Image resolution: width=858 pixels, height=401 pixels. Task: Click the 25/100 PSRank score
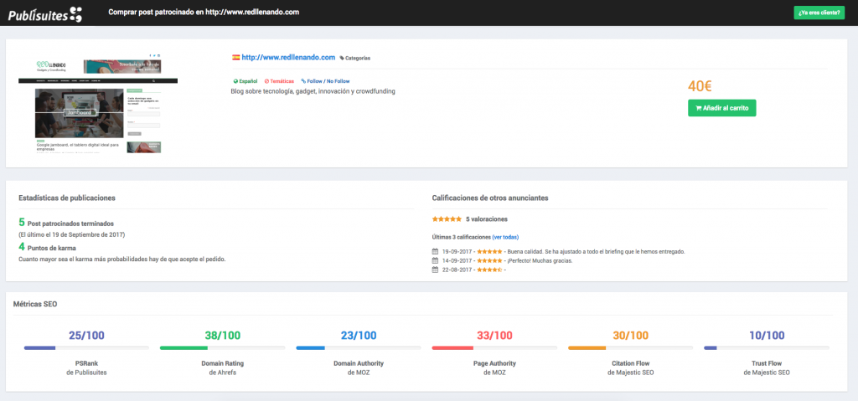point(86,336)
